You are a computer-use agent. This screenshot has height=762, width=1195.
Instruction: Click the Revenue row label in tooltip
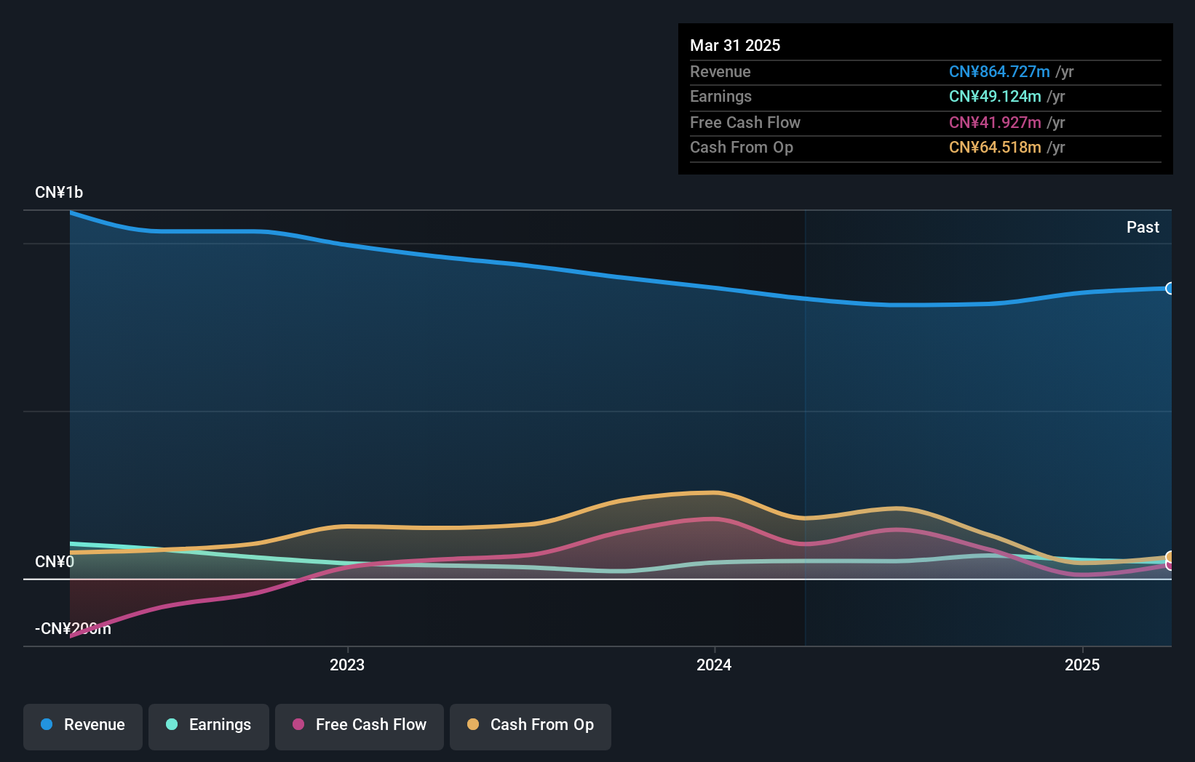tap(720, 72)
